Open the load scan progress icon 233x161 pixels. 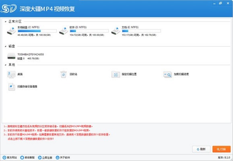coord(168,74)
